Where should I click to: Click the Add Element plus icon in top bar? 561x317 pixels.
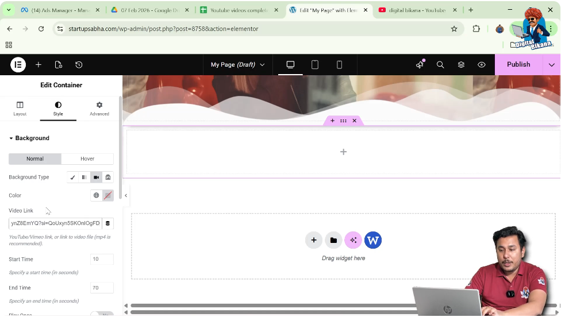click(39, 65)
